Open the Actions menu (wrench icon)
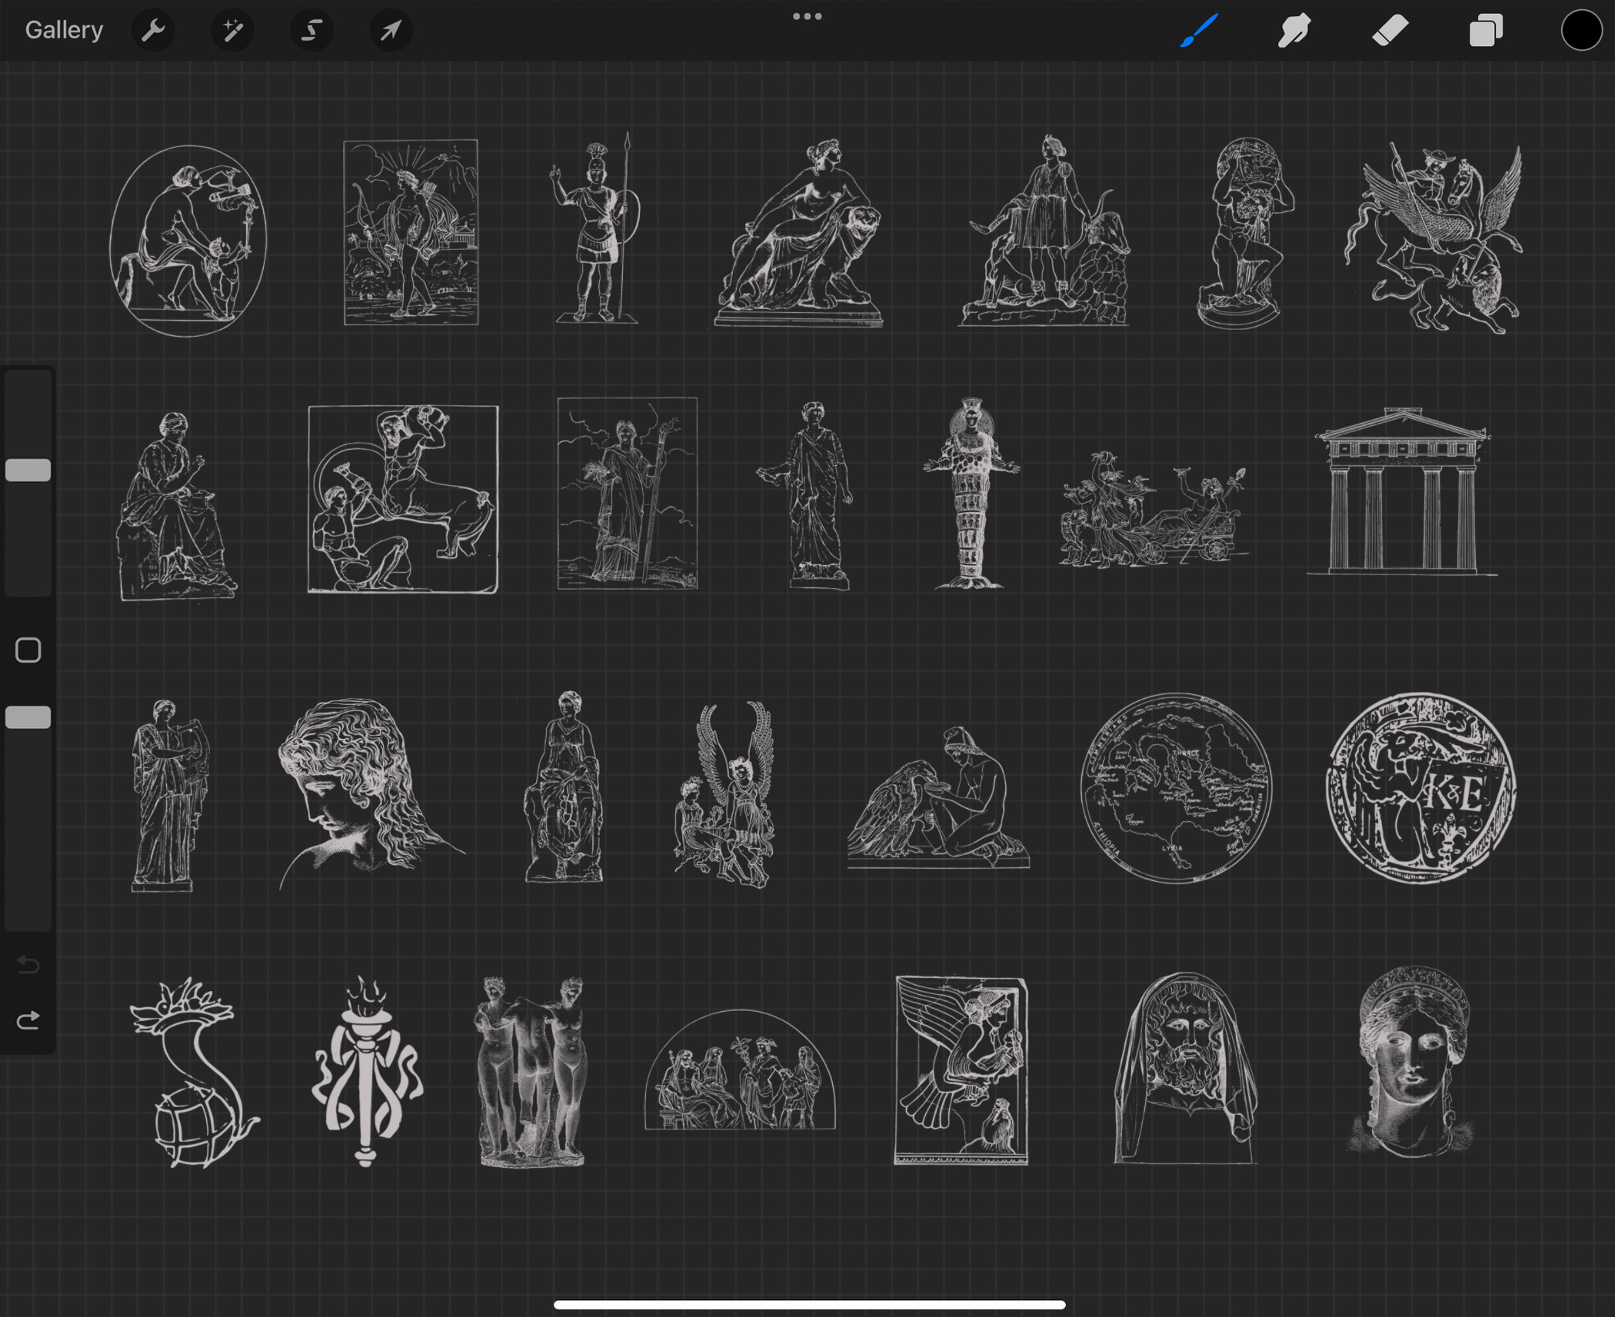 [x=154, y=31]
